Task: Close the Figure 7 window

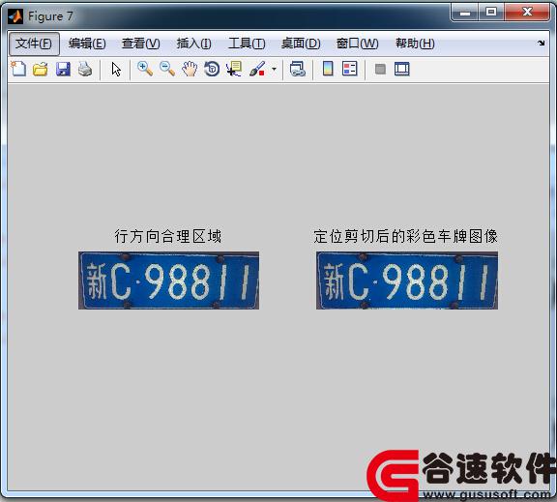Action: (527, 13)
